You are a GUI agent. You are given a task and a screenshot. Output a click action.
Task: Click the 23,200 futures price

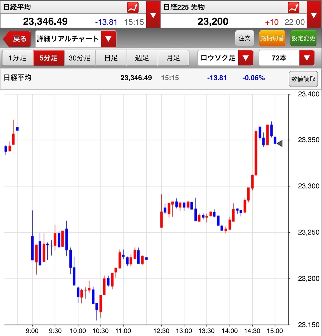pyautogui.click(x=213, y=21)
